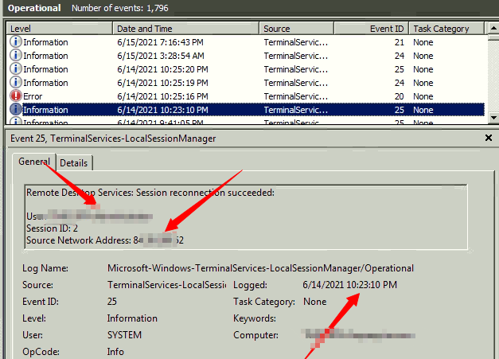Close the Event 25 details pane
The height and width of the screenshot is (359, 499).
coord(488,138)
